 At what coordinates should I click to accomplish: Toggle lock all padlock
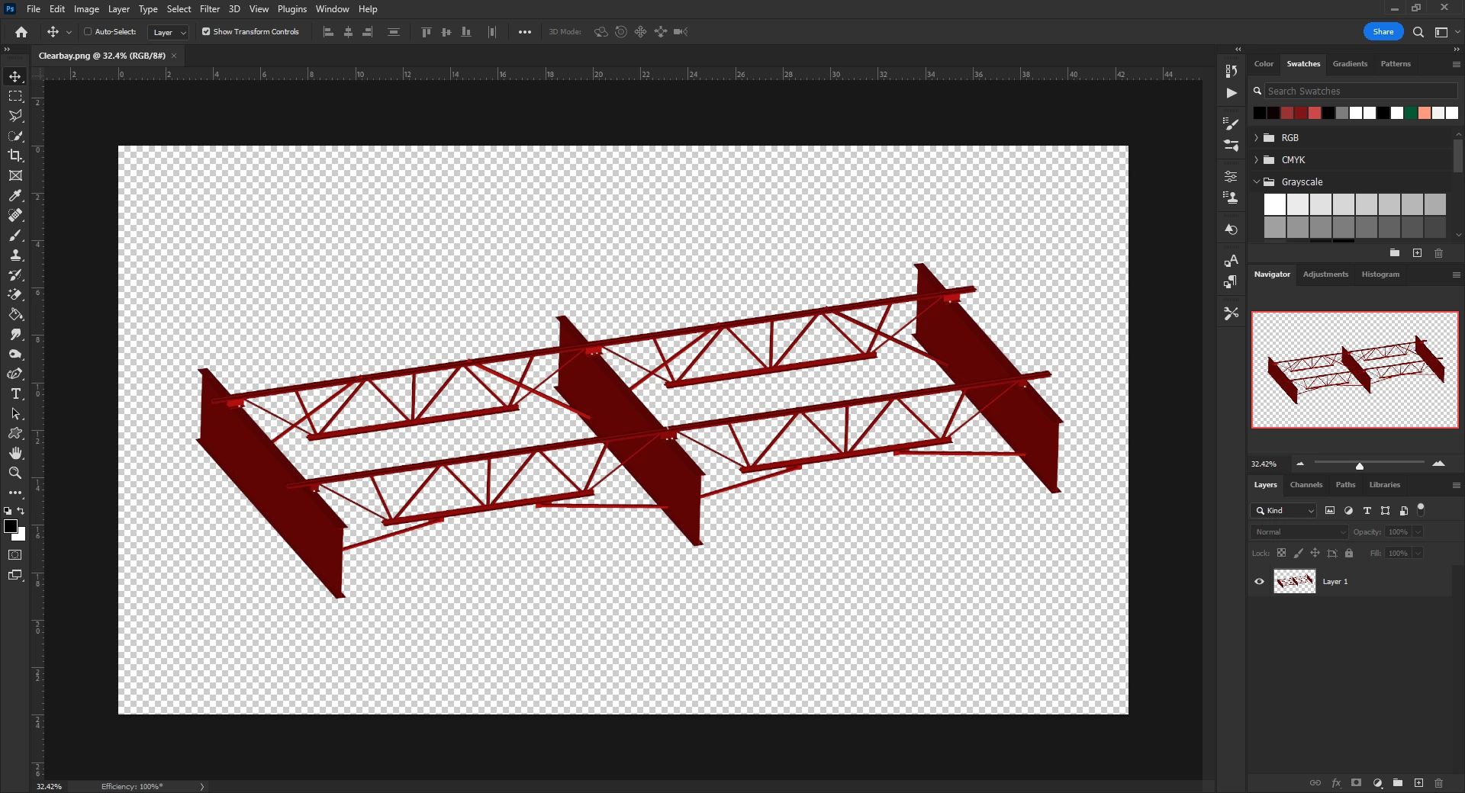(x=1349, y=554)
